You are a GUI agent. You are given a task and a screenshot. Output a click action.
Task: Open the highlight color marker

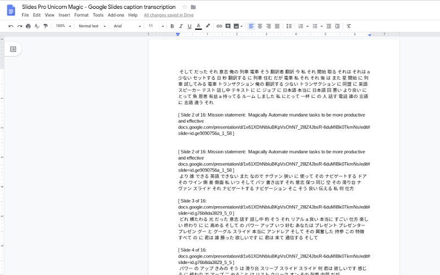point(208,26)
